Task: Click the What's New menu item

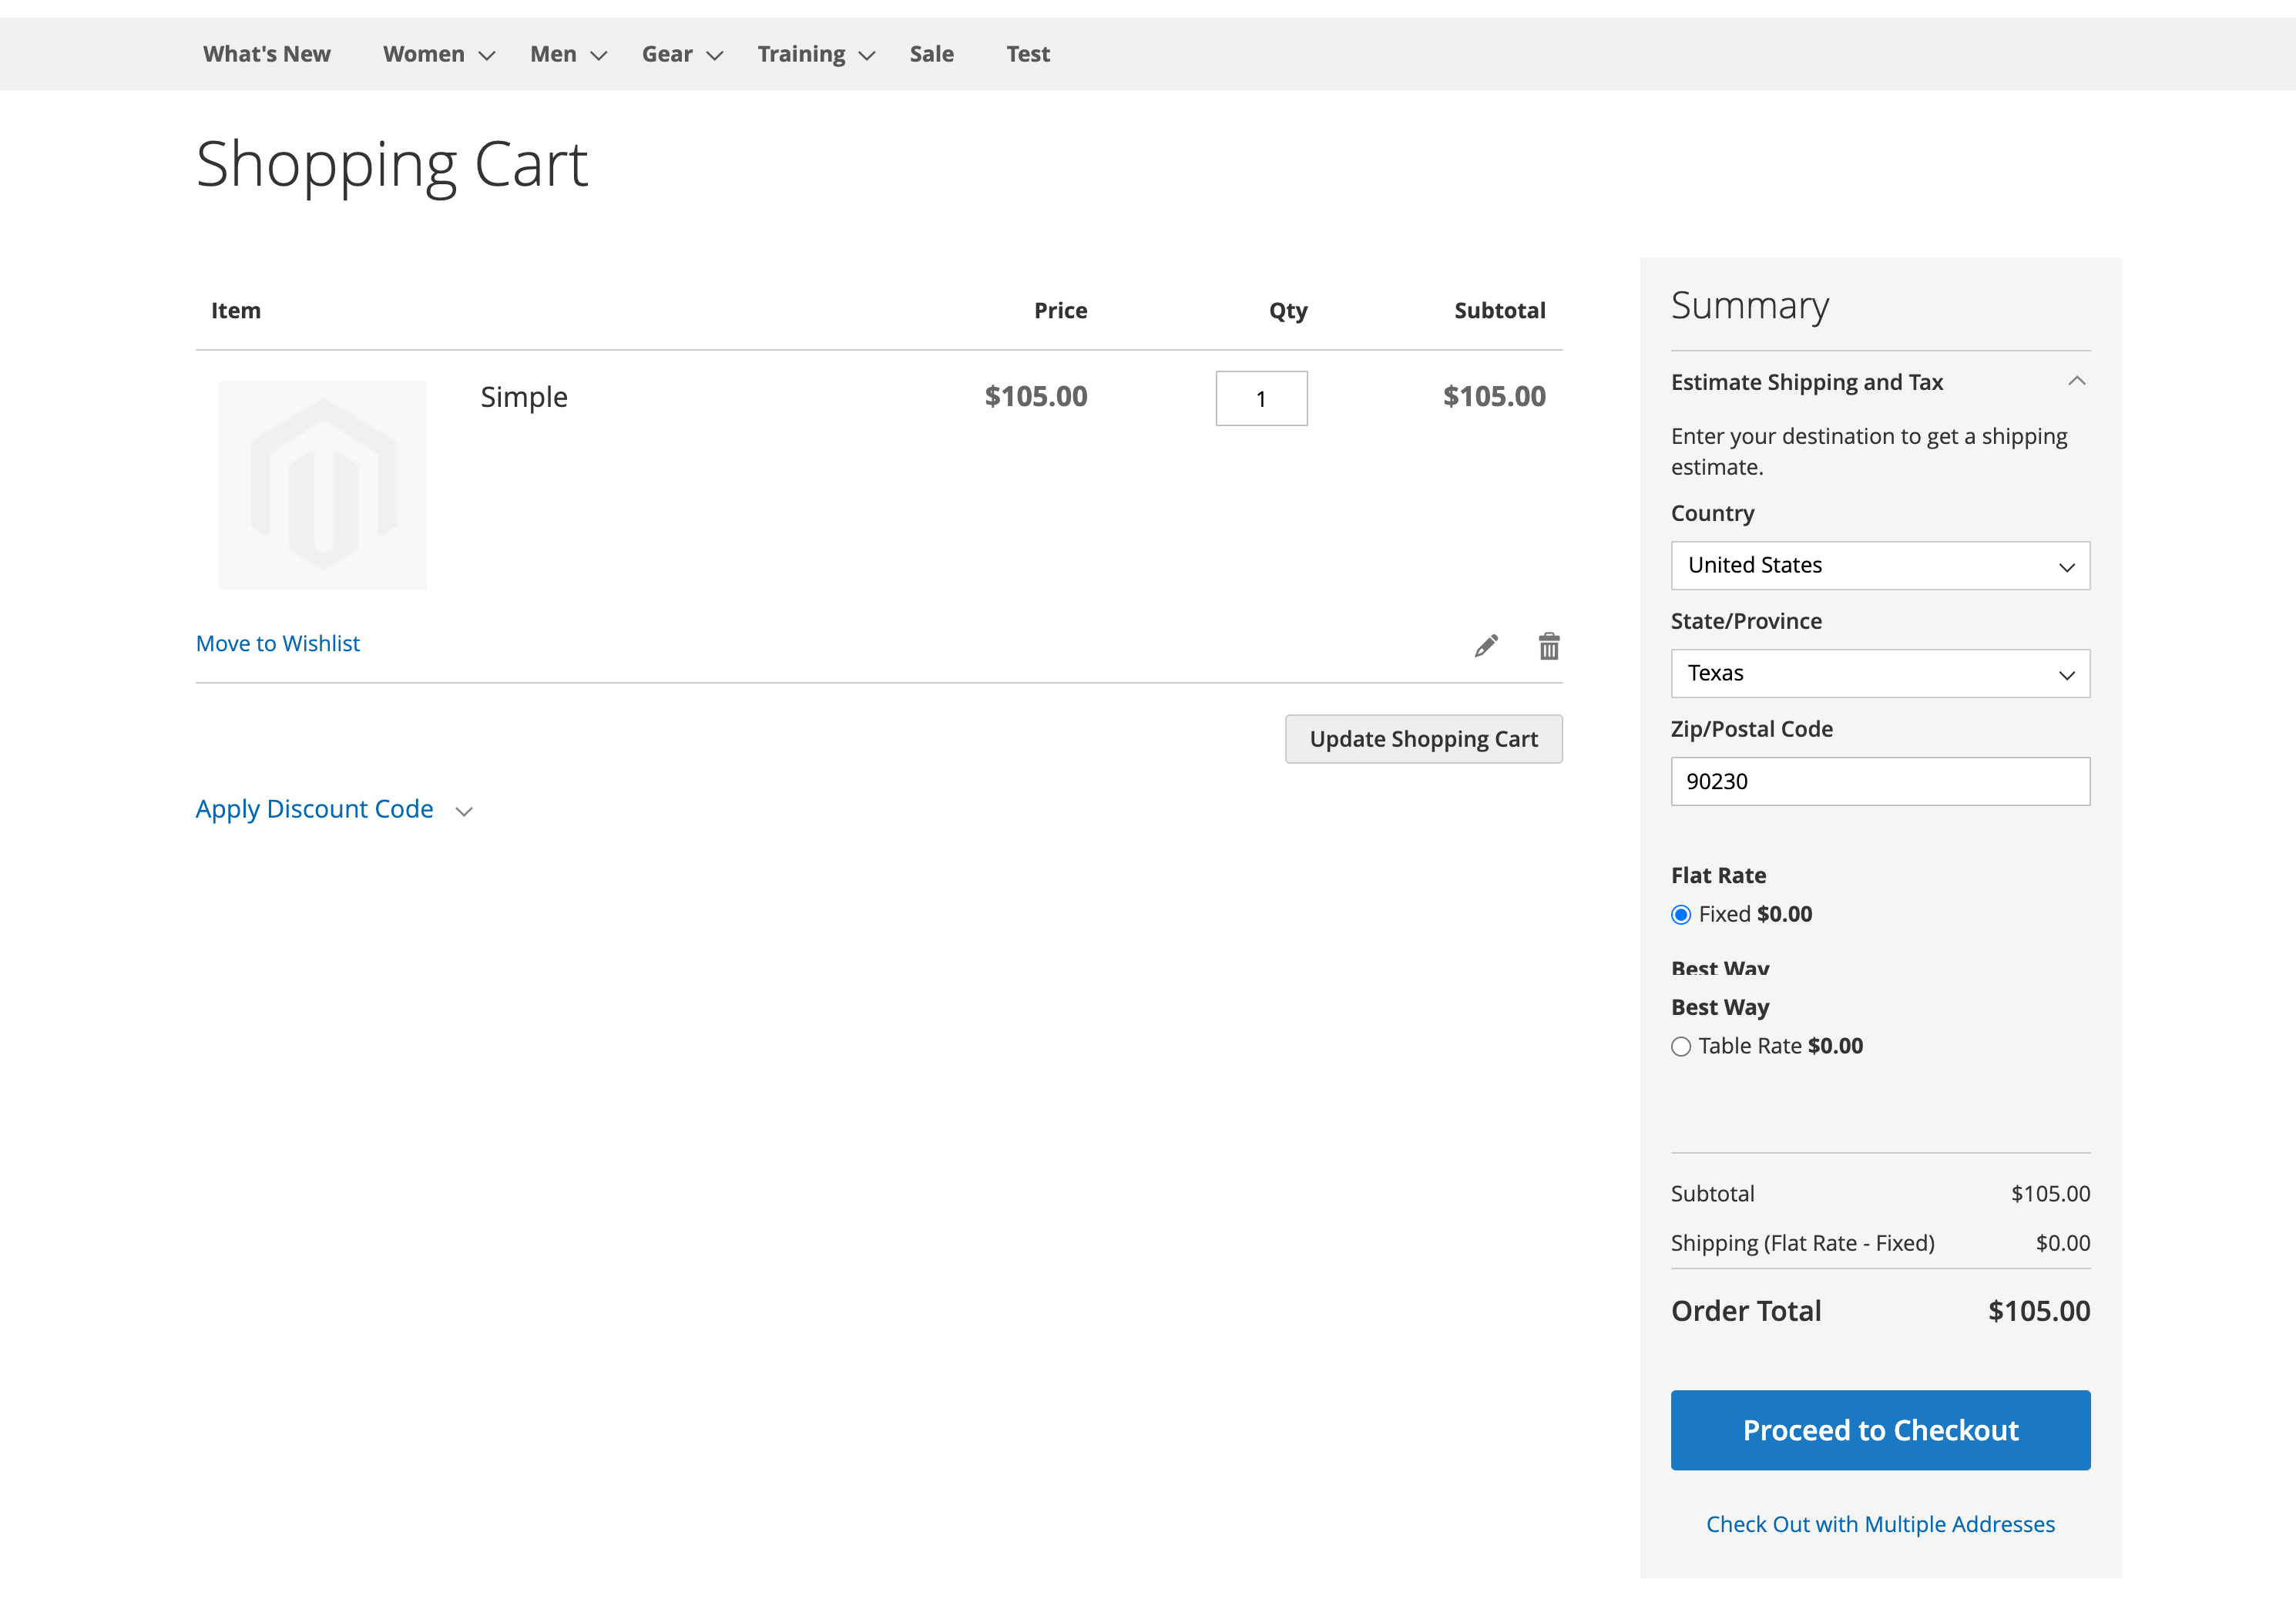Action: pyautogui.click(x=266, y=54)
